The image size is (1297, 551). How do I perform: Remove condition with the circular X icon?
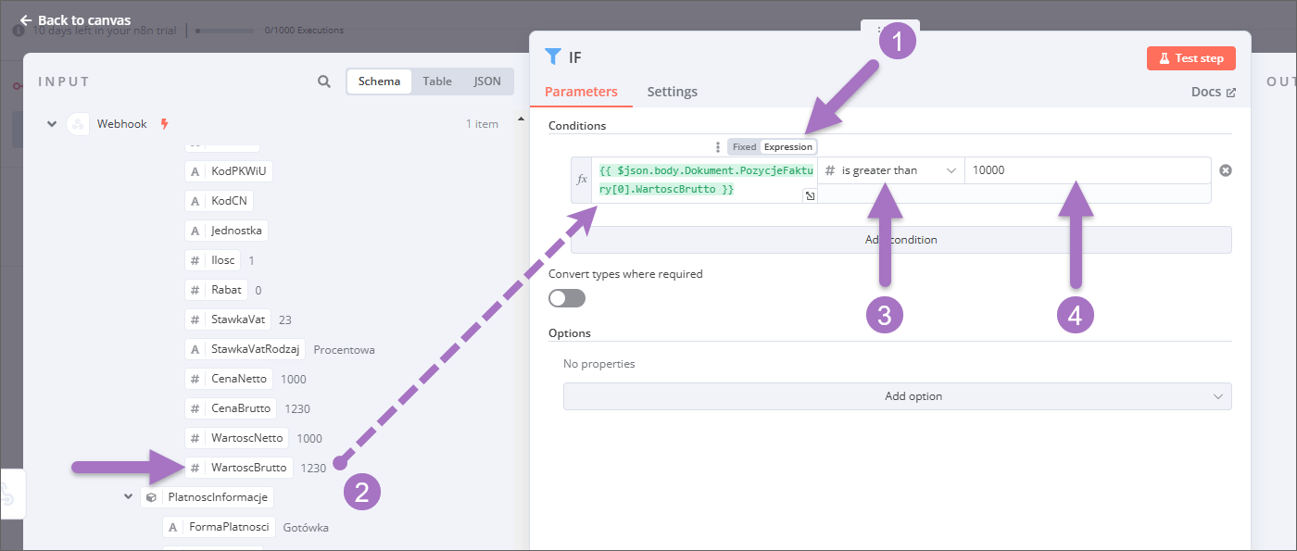pos(1225,170)
